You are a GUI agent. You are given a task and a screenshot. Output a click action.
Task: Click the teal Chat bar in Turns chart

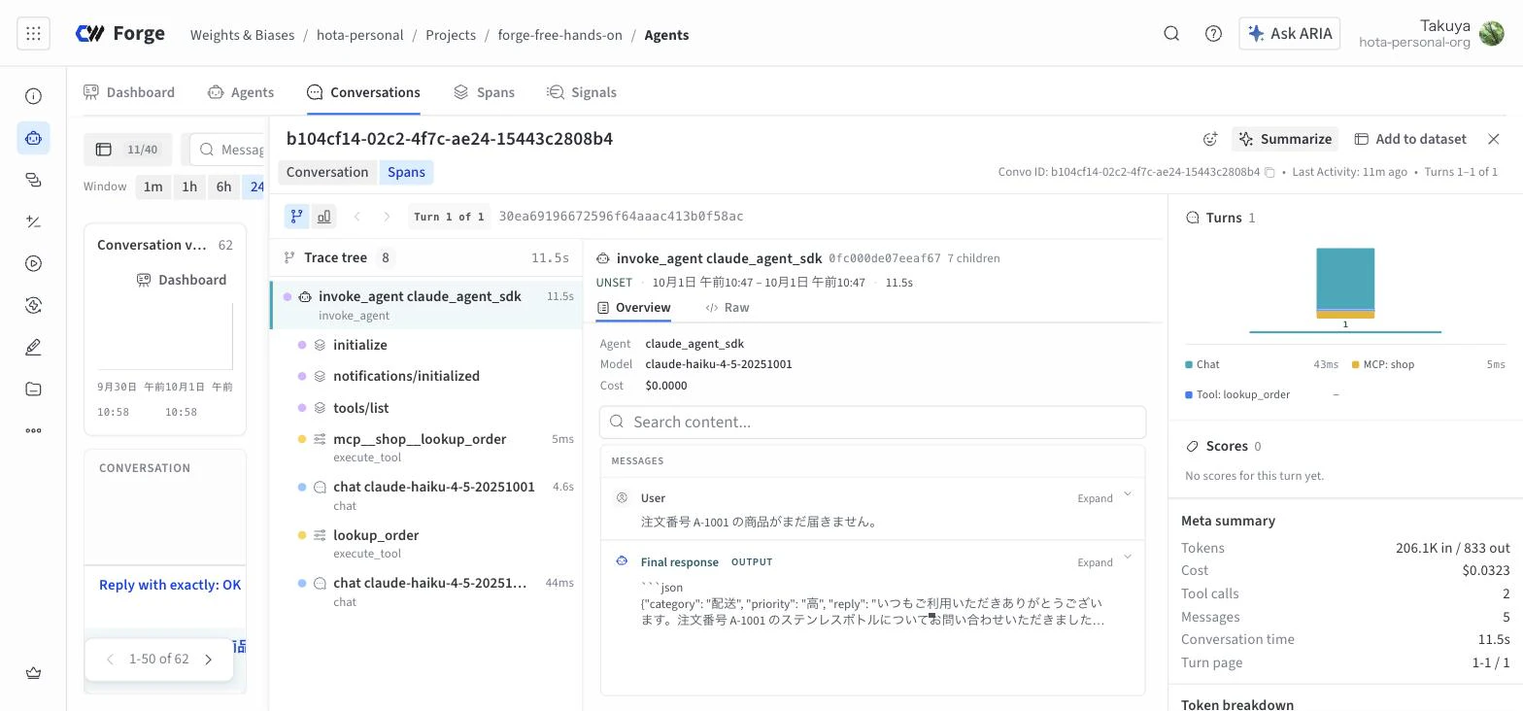click(x=1345, y=278)
